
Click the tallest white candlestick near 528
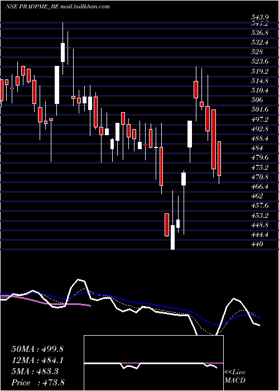[x=57, y=85]
